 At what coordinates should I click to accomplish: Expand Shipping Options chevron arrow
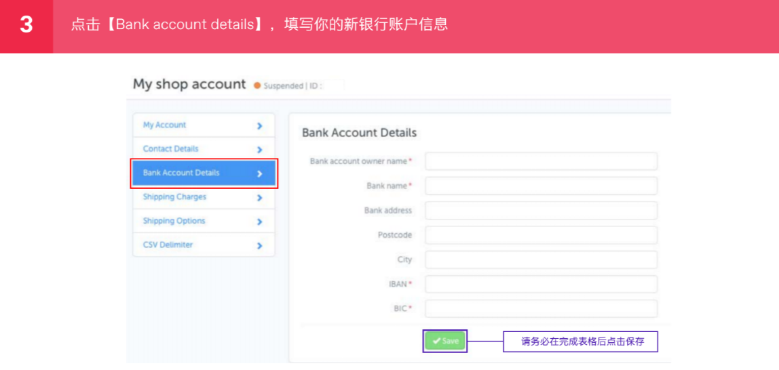(259, 222)
